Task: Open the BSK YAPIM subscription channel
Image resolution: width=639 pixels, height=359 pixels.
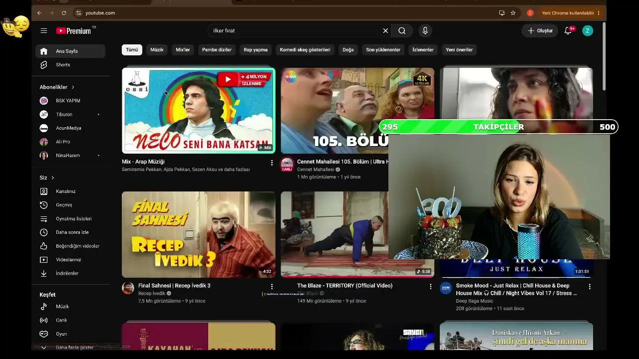Action: click(x=70, y=101)
